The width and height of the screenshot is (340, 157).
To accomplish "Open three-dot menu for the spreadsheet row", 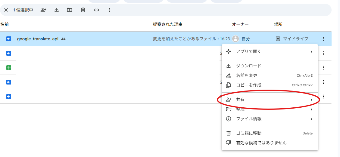I will click(323, 68).
